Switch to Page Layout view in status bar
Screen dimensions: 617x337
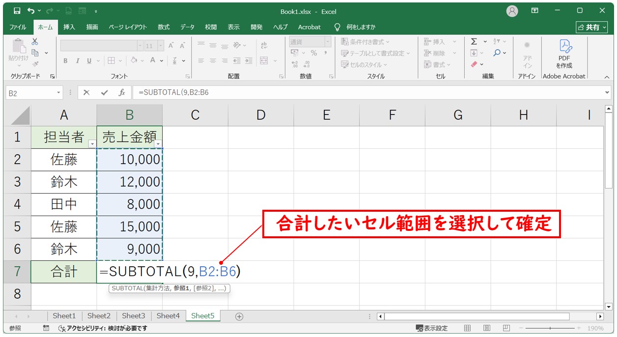[x=486, y=328]
